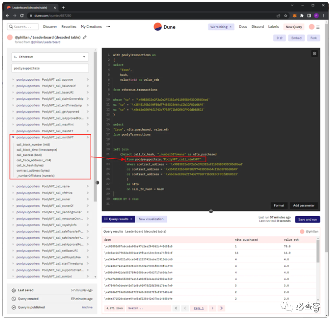Click Save and run
This screenshot has height=321, width=331.
tap(307, 219)
